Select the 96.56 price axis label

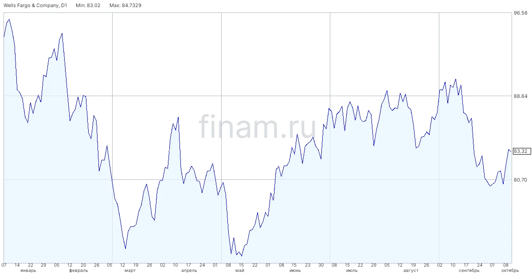(x=520, y=13)
